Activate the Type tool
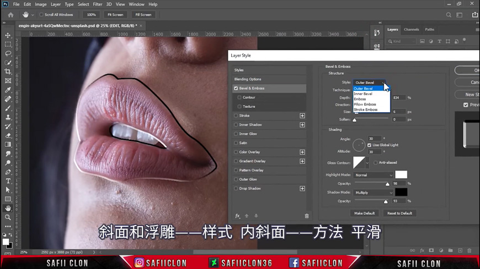The width and height of the screenshot is (480, 269). [8, 181]
